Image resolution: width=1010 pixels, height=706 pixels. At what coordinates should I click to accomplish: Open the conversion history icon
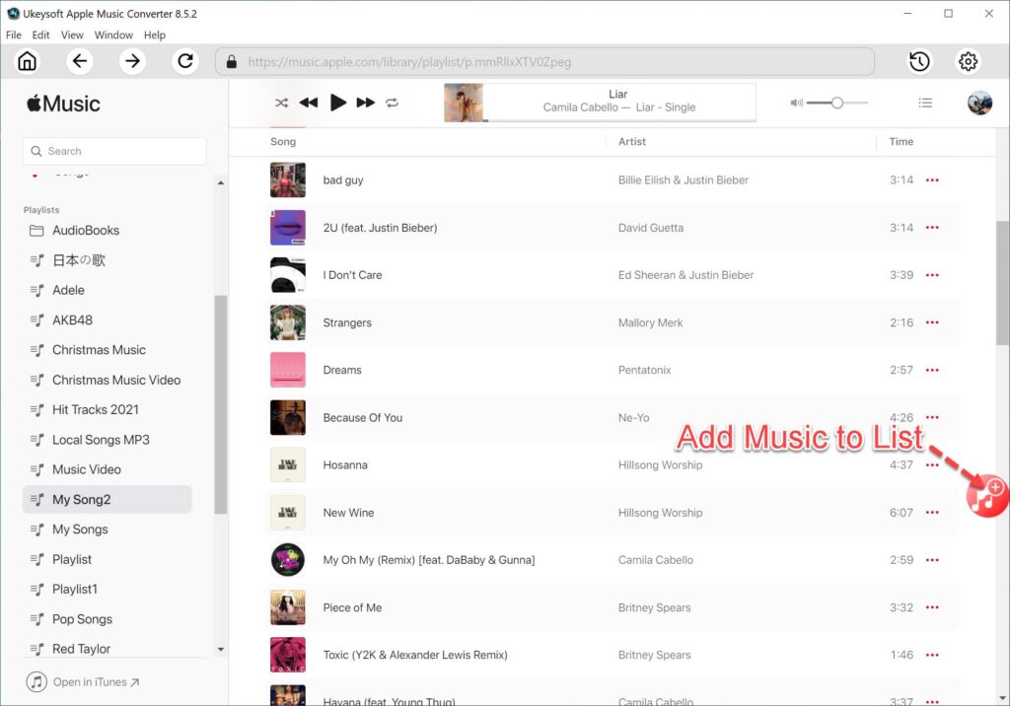tap(920, 62)
